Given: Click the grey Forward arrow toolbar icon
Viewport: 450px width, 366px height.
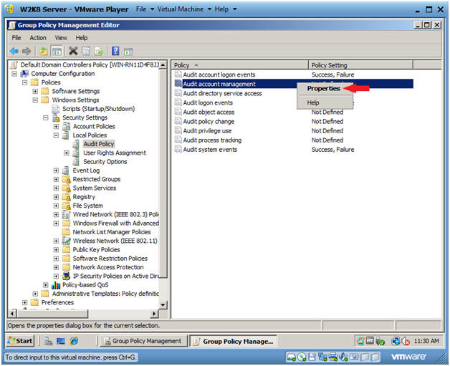Looking at the screenshot, I should (x=27, y=52).
